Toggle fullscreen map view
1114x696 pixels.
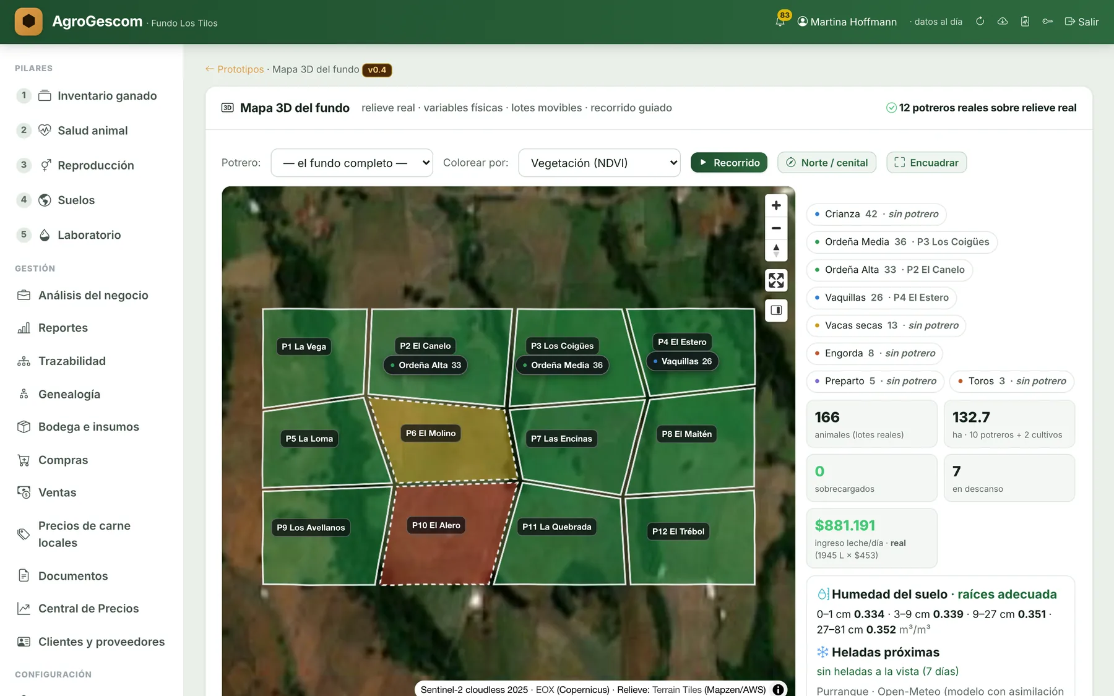coord(776,280)
